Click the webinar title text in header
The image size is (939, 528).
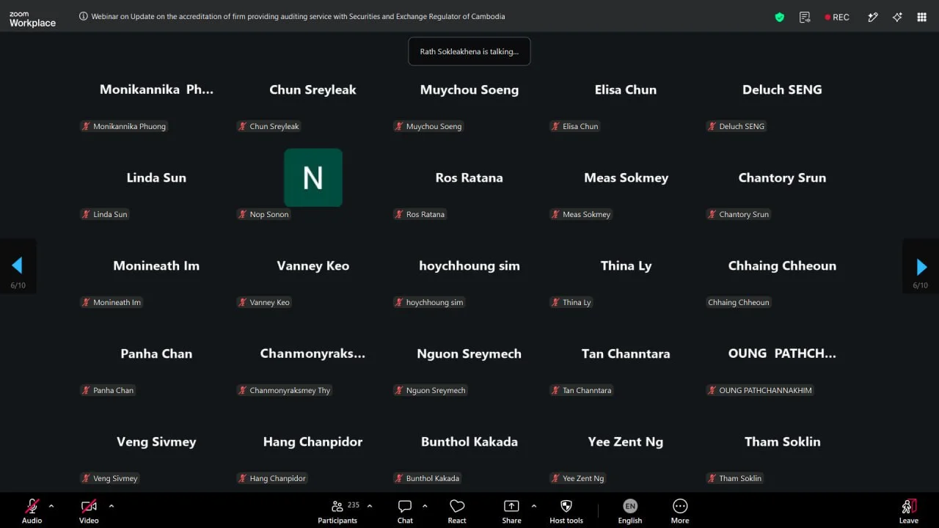298,16
